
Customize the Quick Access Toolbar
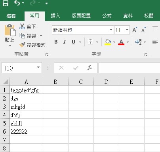(46, 3)
